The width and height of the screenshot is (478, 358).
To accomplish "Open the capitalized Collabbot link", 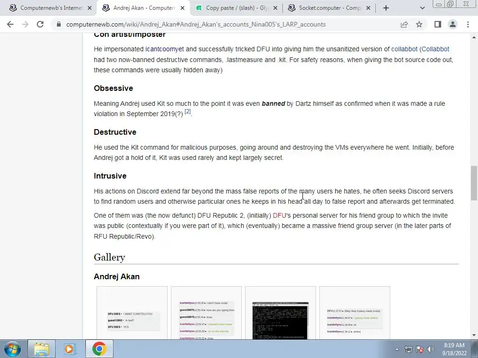I will coord(436,49).
